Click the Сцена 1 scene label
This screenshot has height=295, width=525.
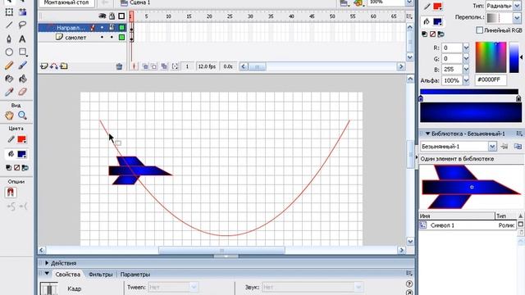140,2
